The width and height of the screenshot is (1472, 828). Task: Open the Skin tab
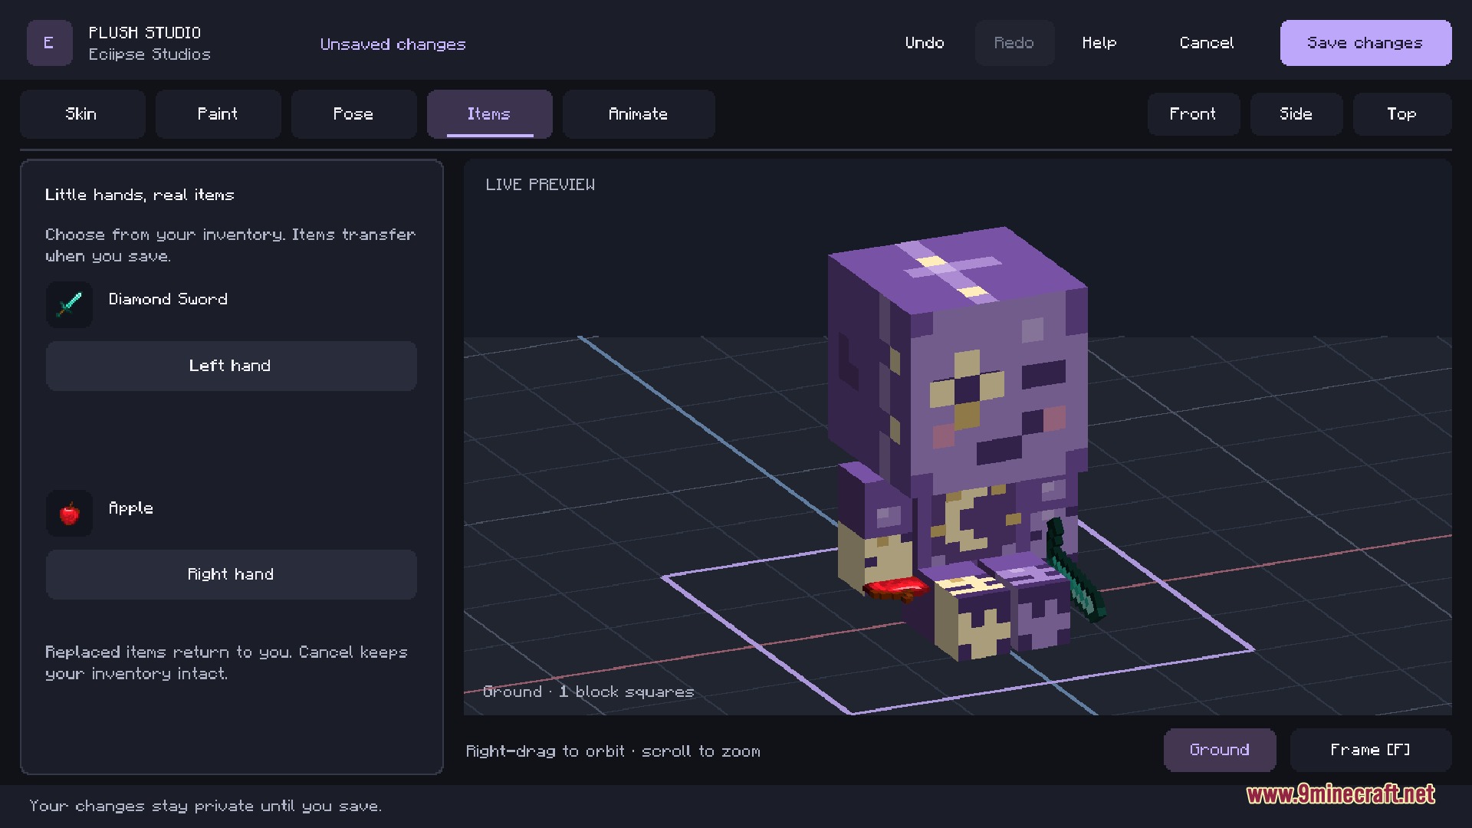(x=82, y=114)
